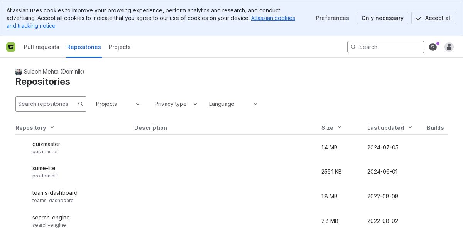Open the Privacy type dropdown
Viewport: 463px width, 231px height.
[176, 104]
